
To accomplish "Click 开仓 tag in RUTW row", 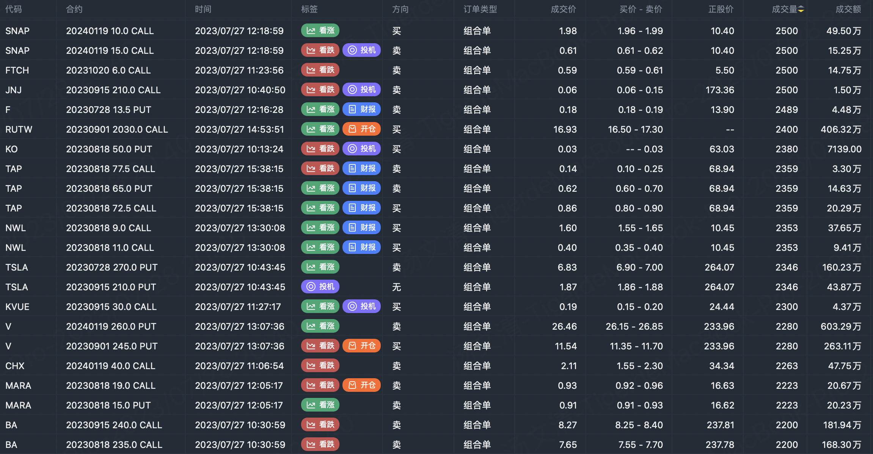I will point(361,129).
